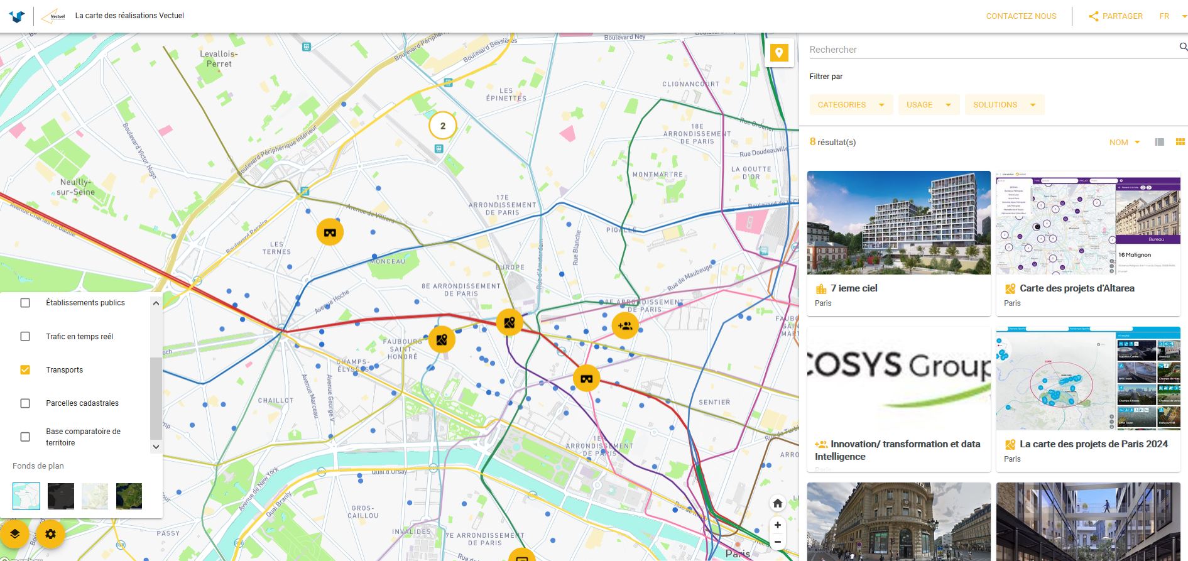Click the share icon next to PARTAGER
The image size is (1188, 561).
pyautogui.click(x=1094, y=16)
